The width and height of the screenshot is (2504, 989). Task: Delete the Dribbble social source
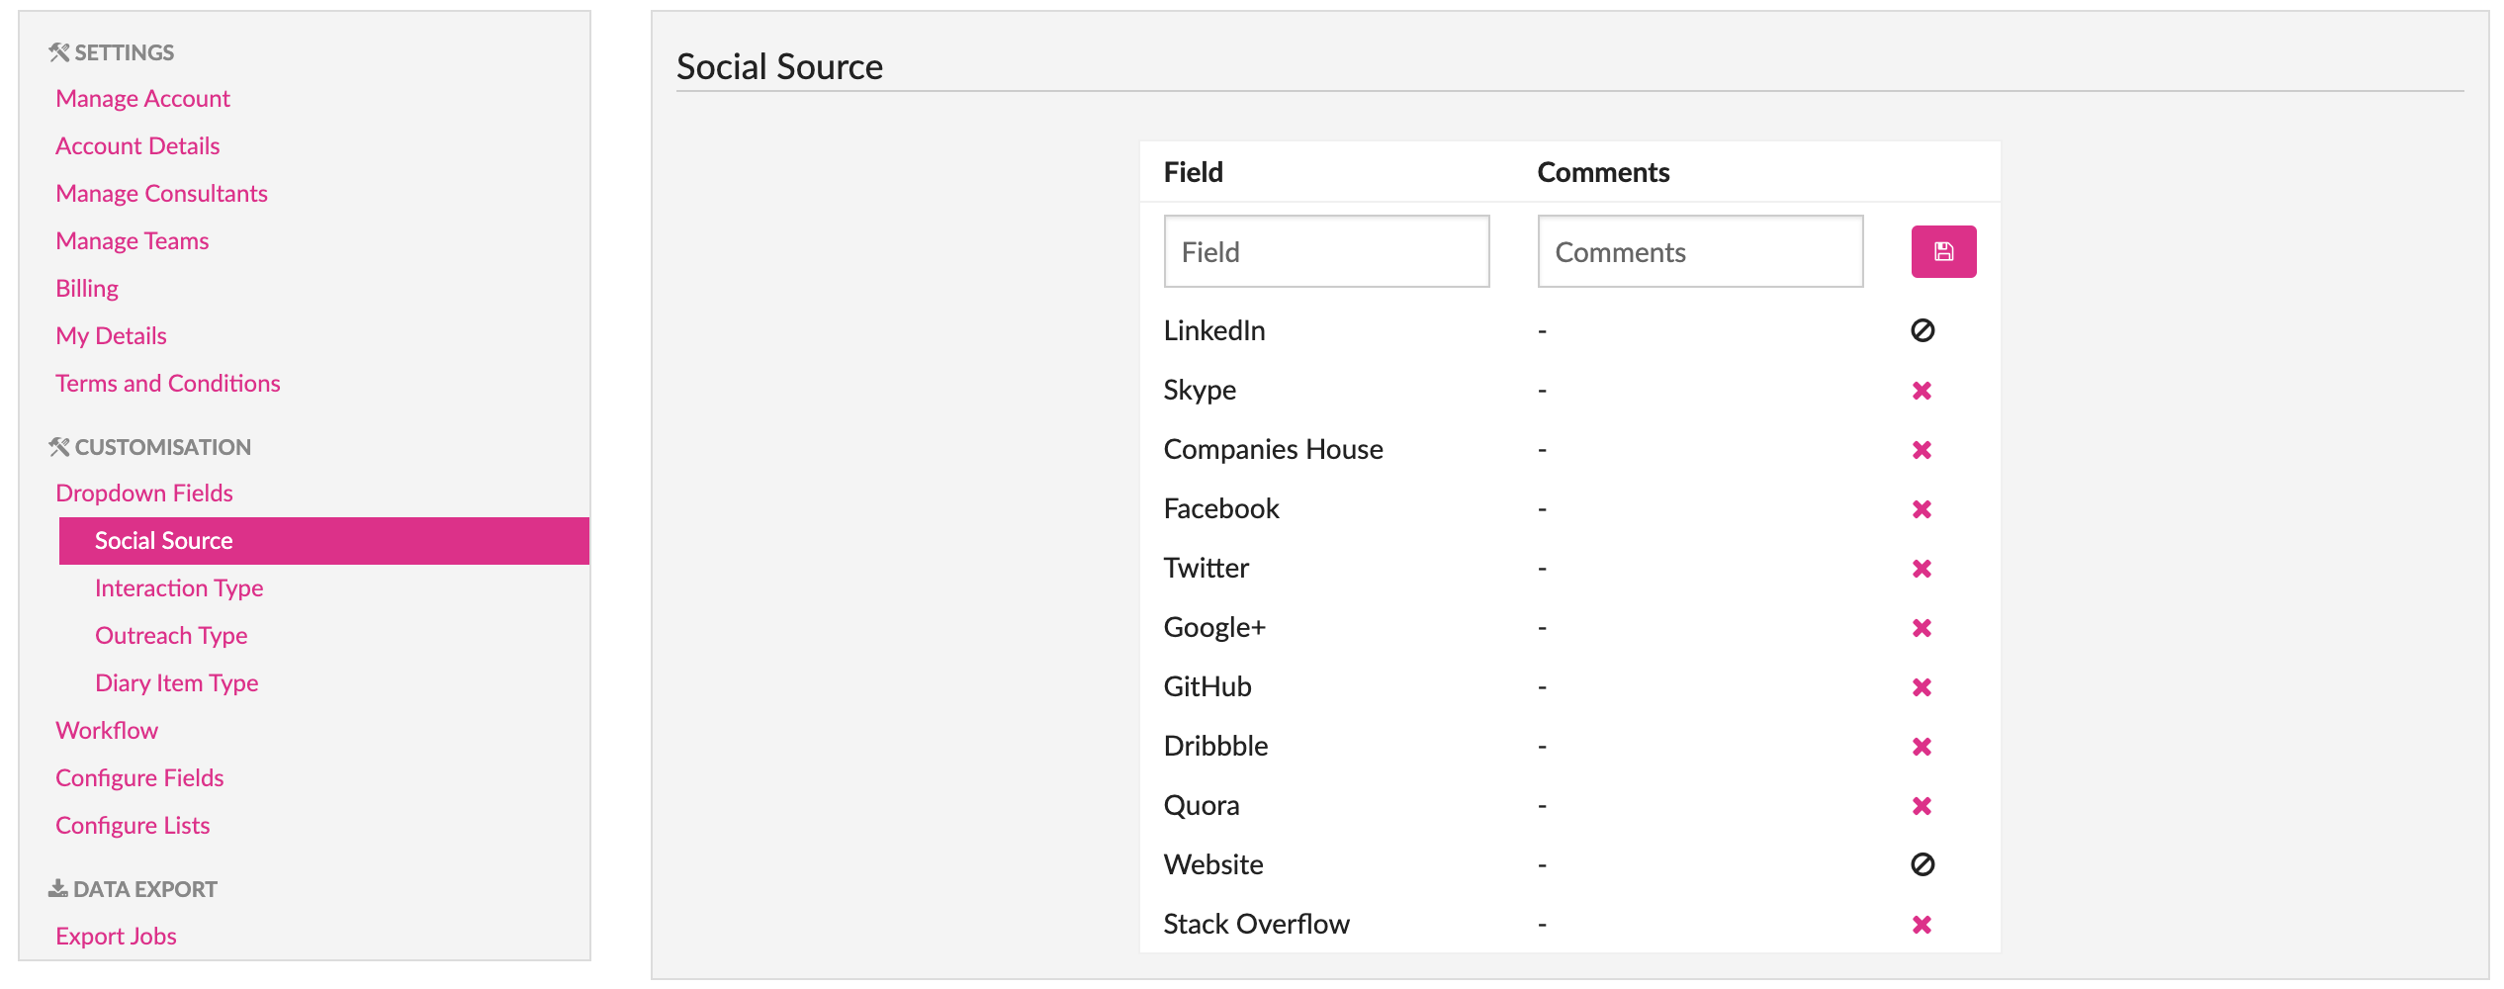pos(1922,747)
